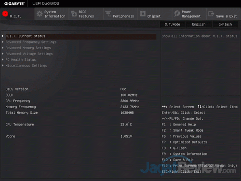Image resolution: width=241 pixels, height=181 pixels.
Task: Click the Power Management plug icon
Action: point(177,14)
